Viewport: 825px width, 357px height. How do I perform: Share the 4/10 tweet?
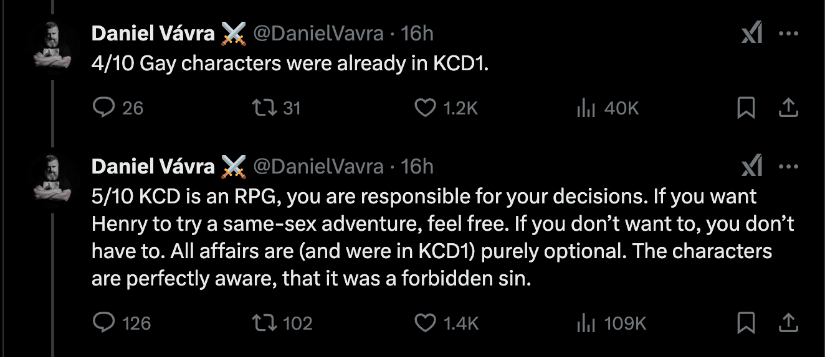(788, 109)
